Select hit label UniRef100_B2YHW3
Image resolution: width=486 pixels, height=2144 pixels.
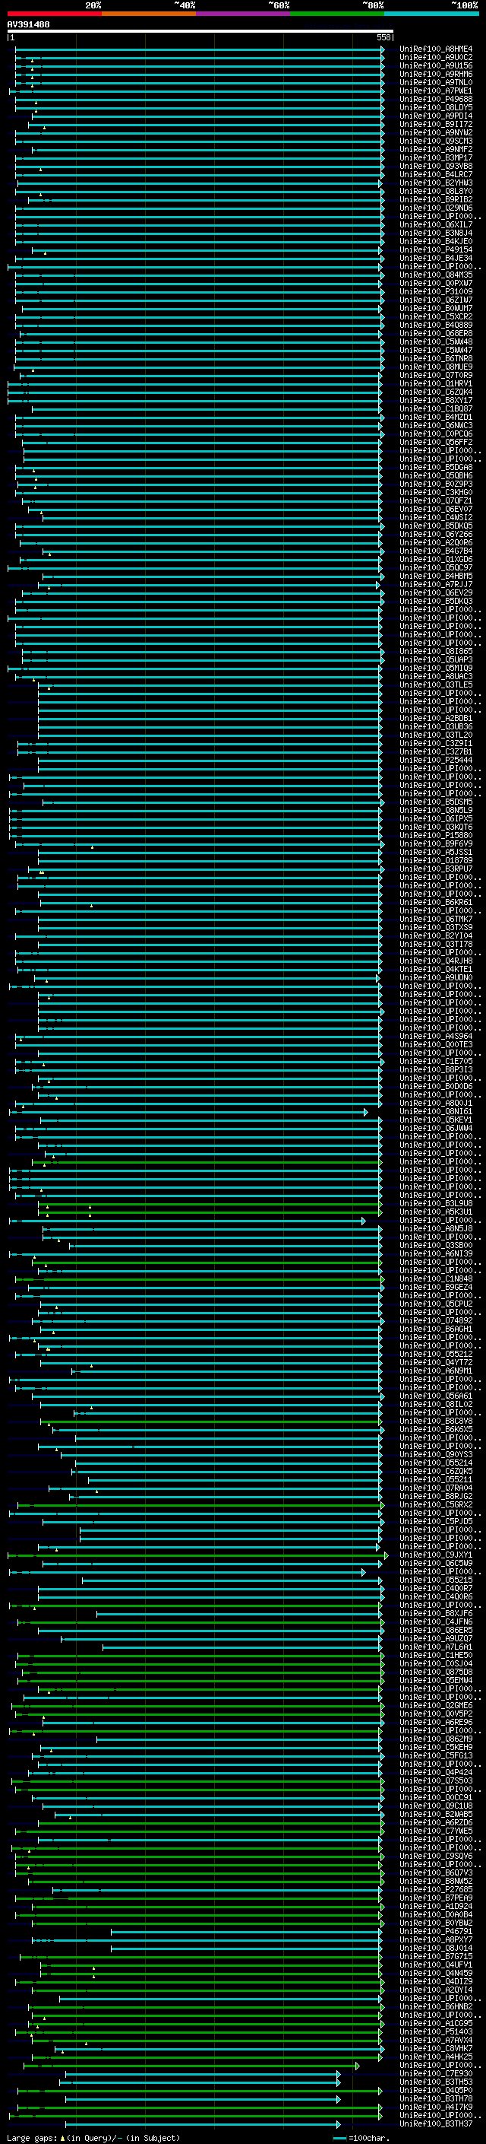[436, 183]
